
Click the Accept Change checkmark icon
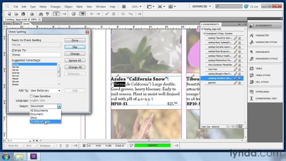tap(107, 14)
